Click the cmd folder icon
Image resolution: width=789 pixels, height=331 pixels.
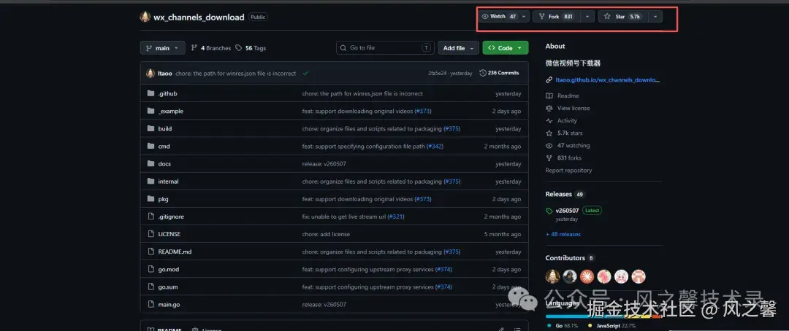tap(150, 146)
